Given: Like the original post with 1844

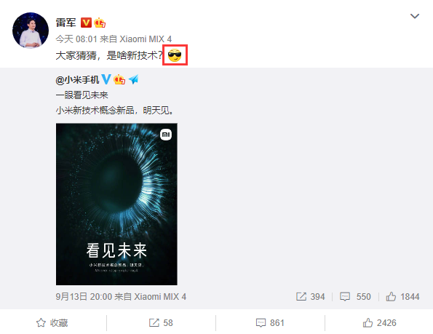Looking at the screenshot, I should coord(402,297).
